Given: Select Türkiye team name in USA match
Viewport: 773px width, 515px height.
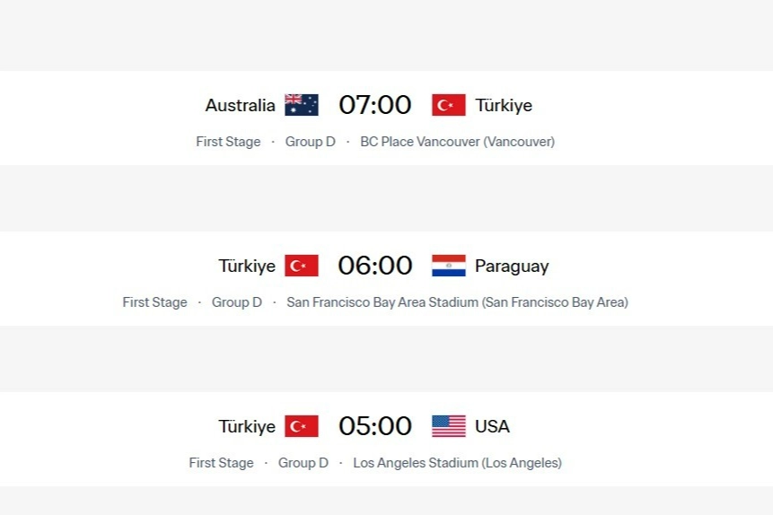Looking at the screenshot, I should pos(247,426).
